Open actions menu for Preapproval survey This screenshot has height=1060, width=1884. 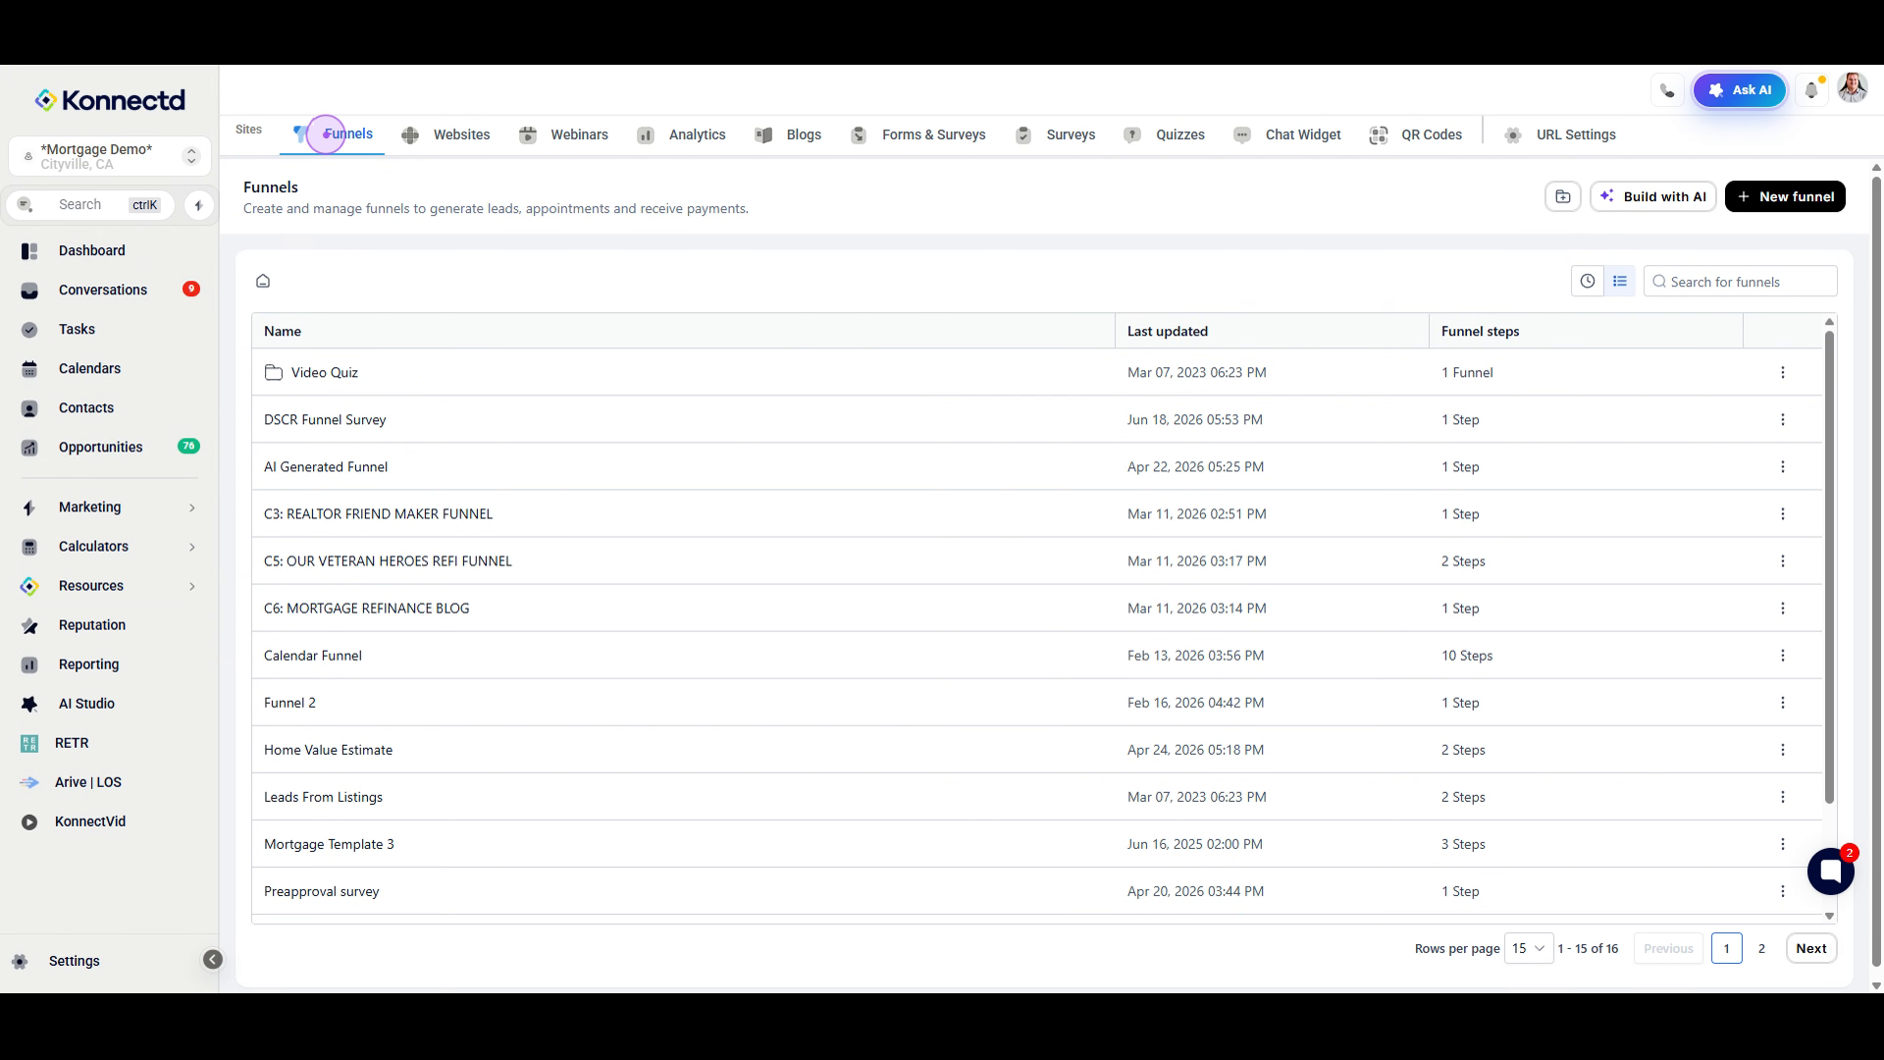tap(1783, 891)
